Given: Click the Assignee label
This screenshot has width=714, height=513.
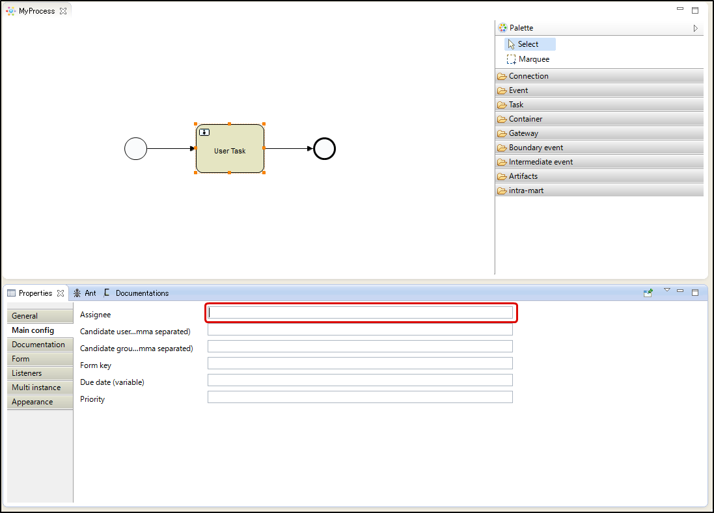Looking at the screenshot, I should (95, 315).
